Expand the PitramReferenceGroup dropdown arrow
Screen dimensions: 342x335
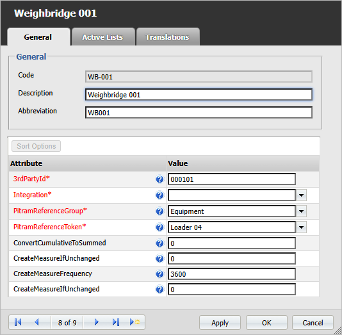301,211
